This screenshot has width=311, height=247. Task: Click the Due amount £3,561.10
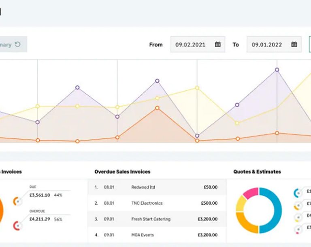(40, 195)
